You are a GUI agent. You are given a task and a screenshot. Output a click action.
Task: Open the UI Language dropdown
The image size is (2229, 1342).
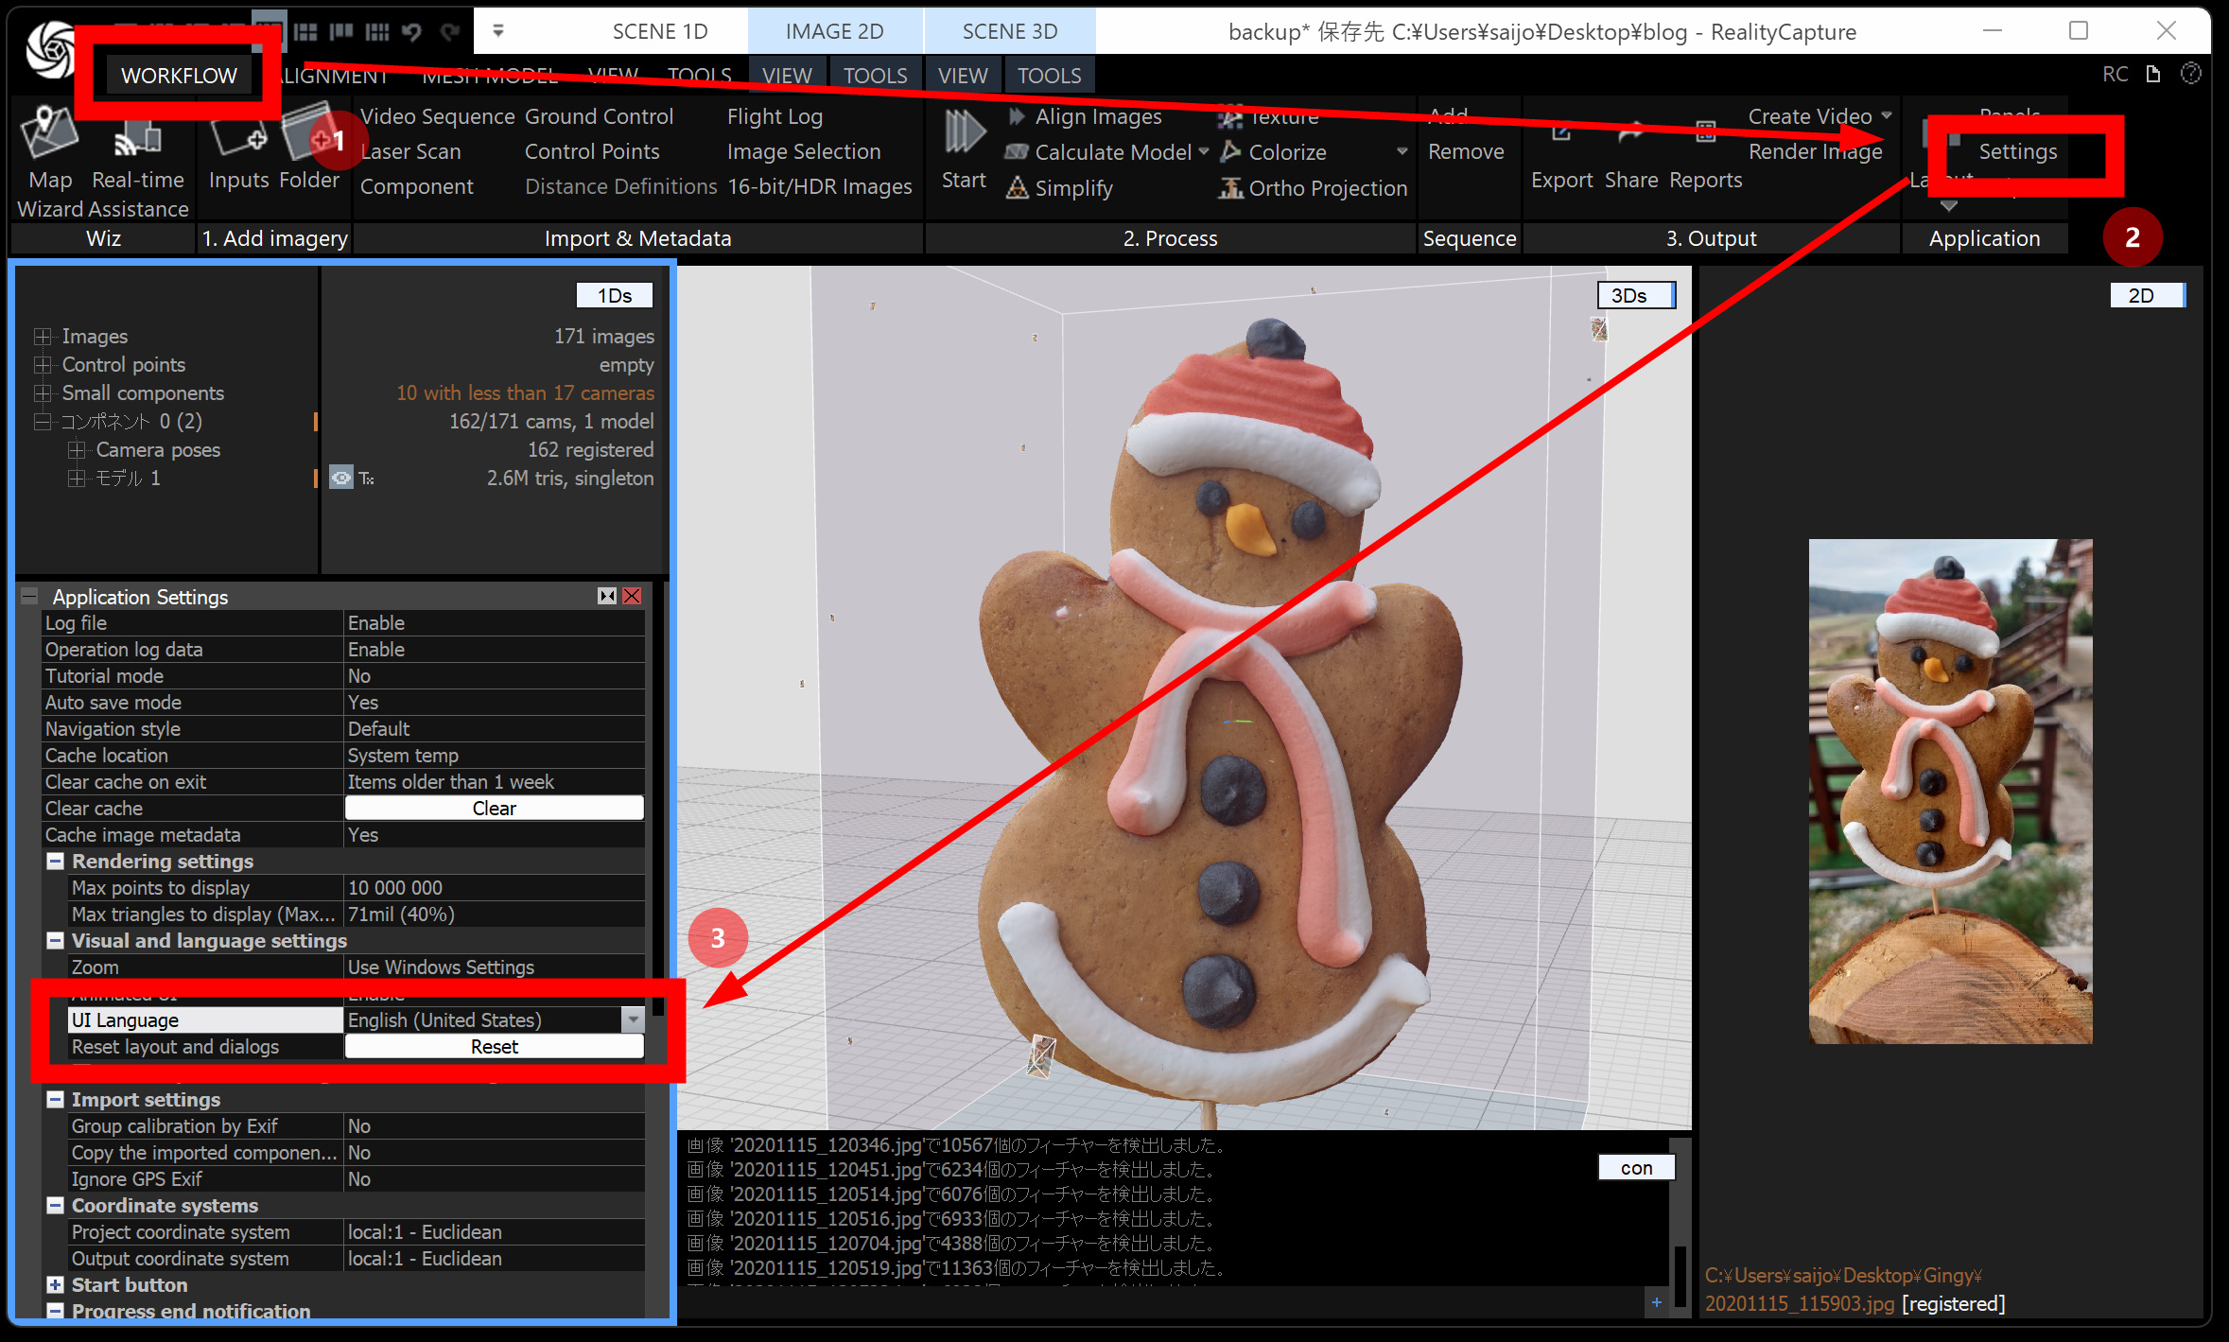pos(633,1020)
